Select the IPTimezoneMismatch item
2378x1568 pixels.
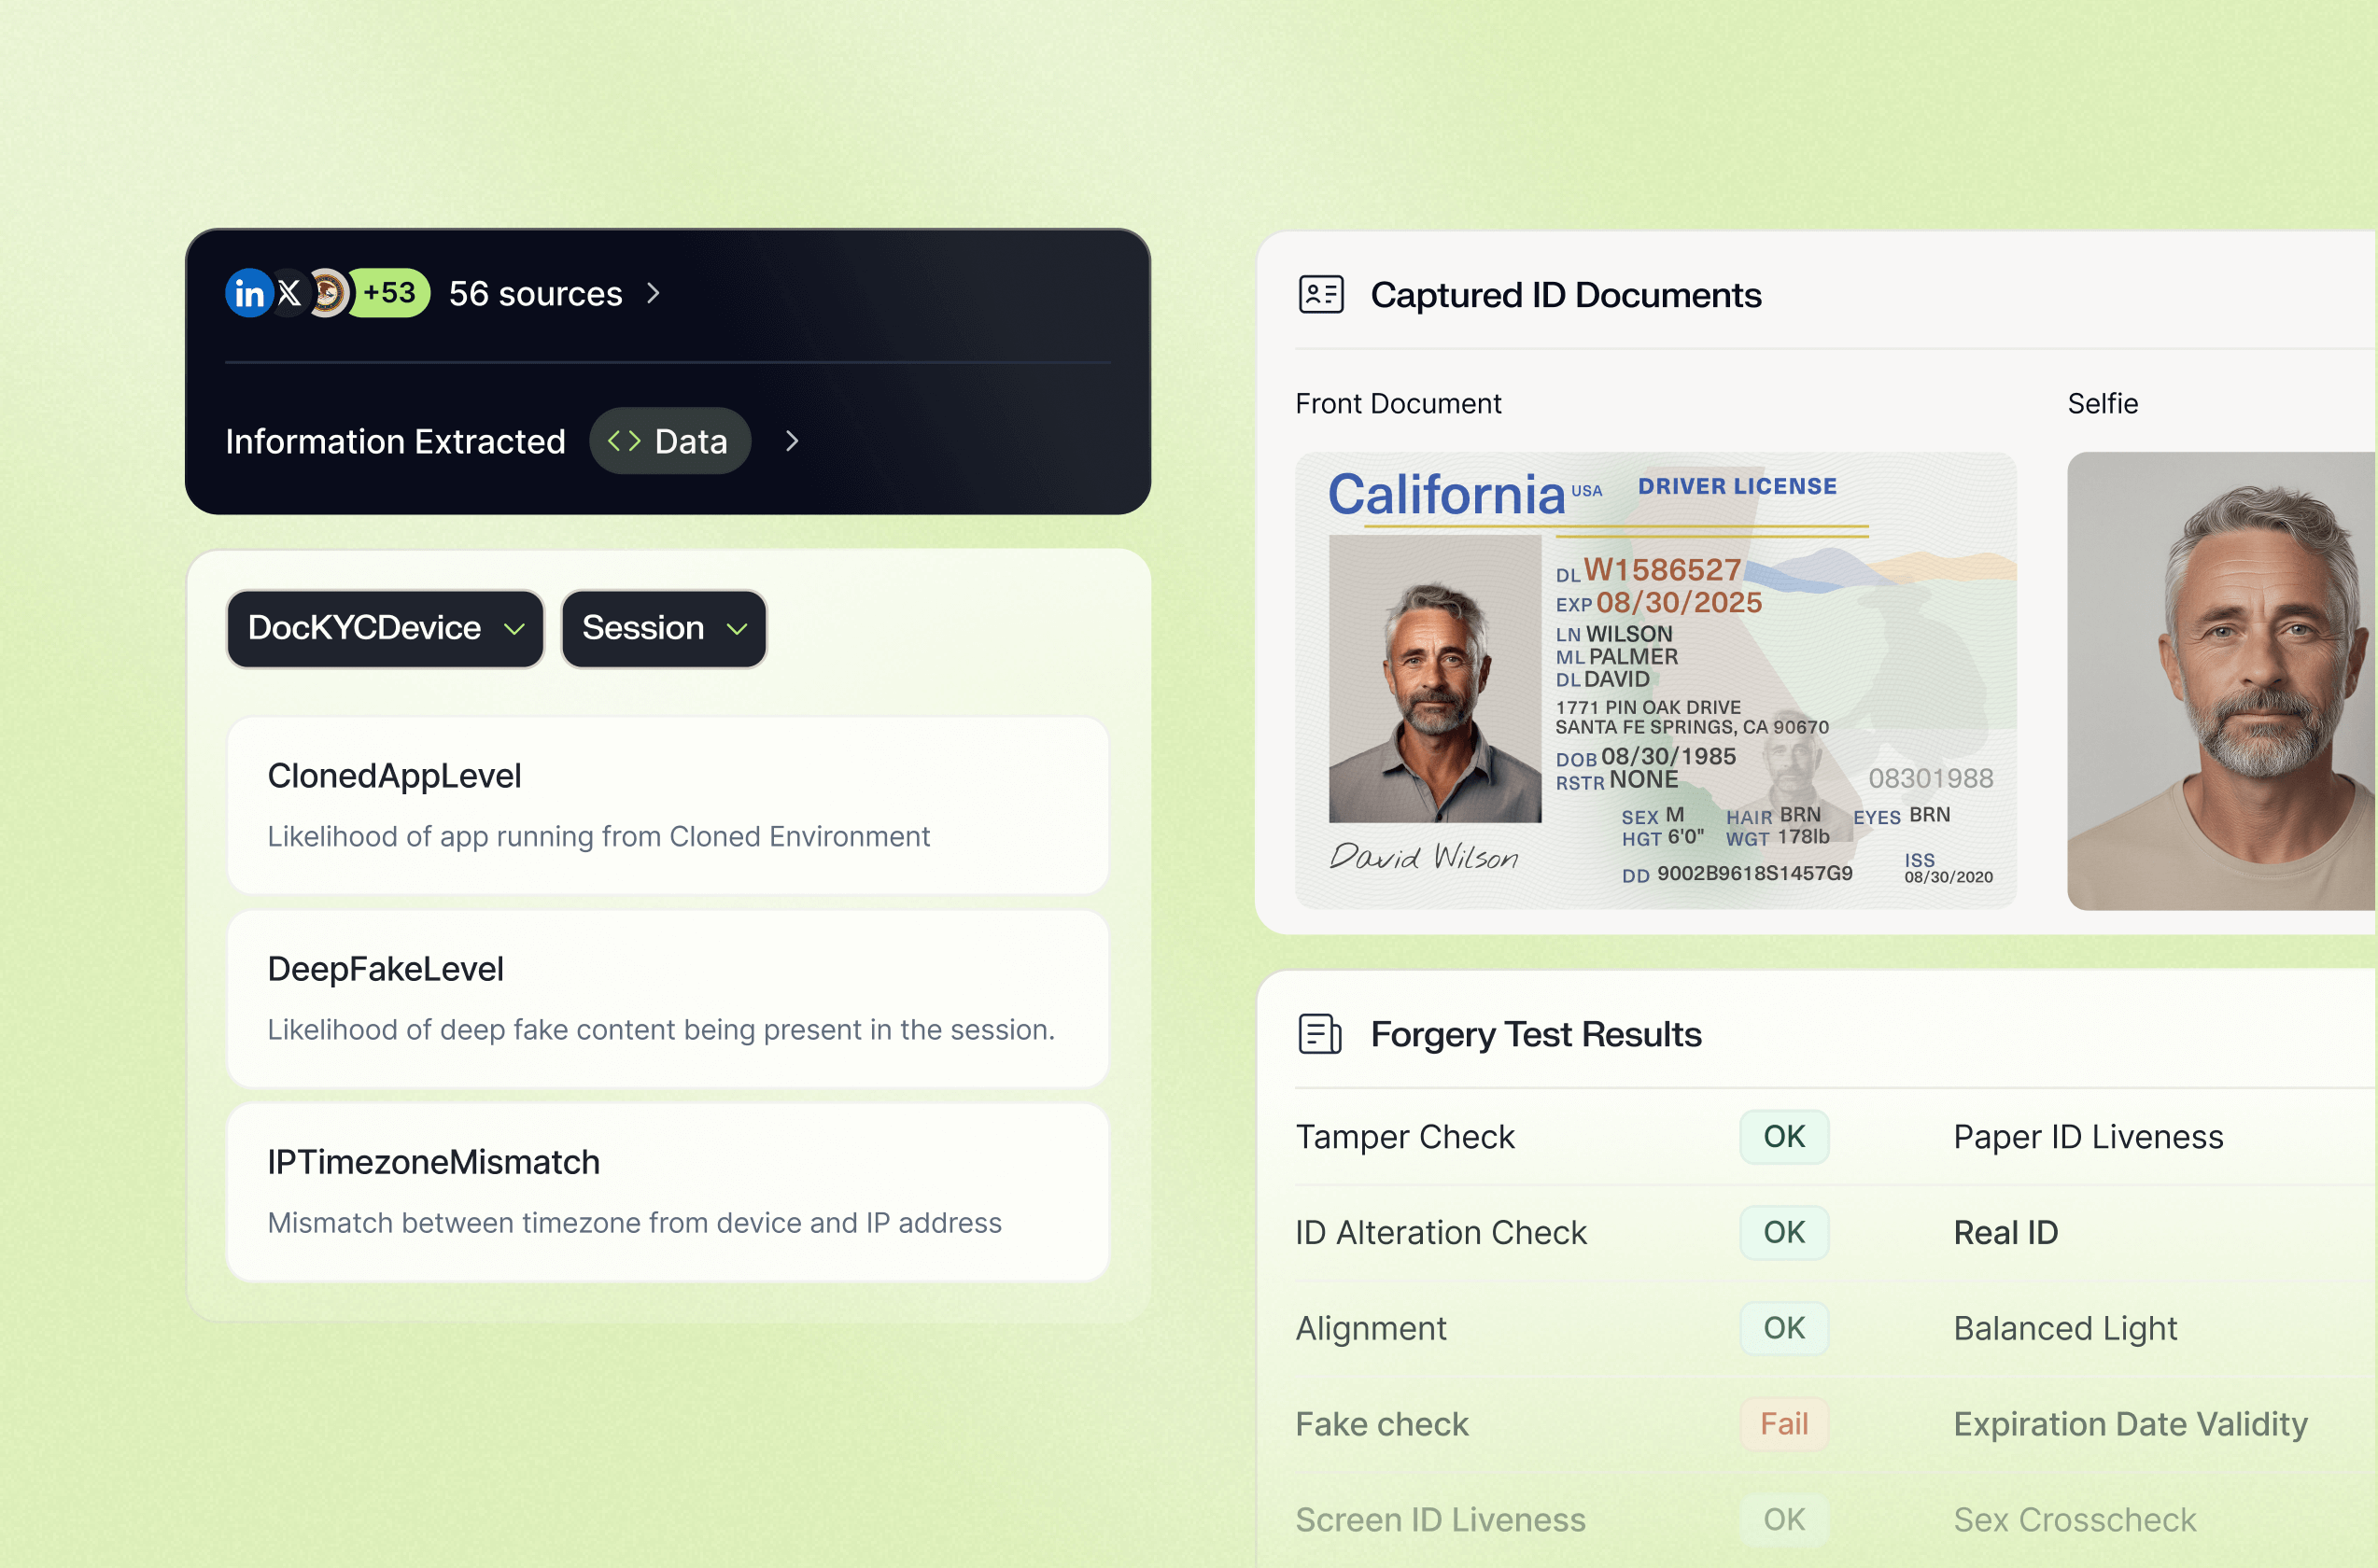click(668, 1191)
